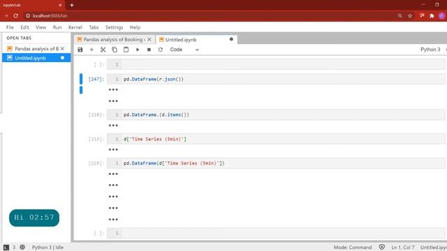The height and width of the screenshot is (251, 447).
Task: Save the notebook with the floppy disk icon
Action: (80, 50)
